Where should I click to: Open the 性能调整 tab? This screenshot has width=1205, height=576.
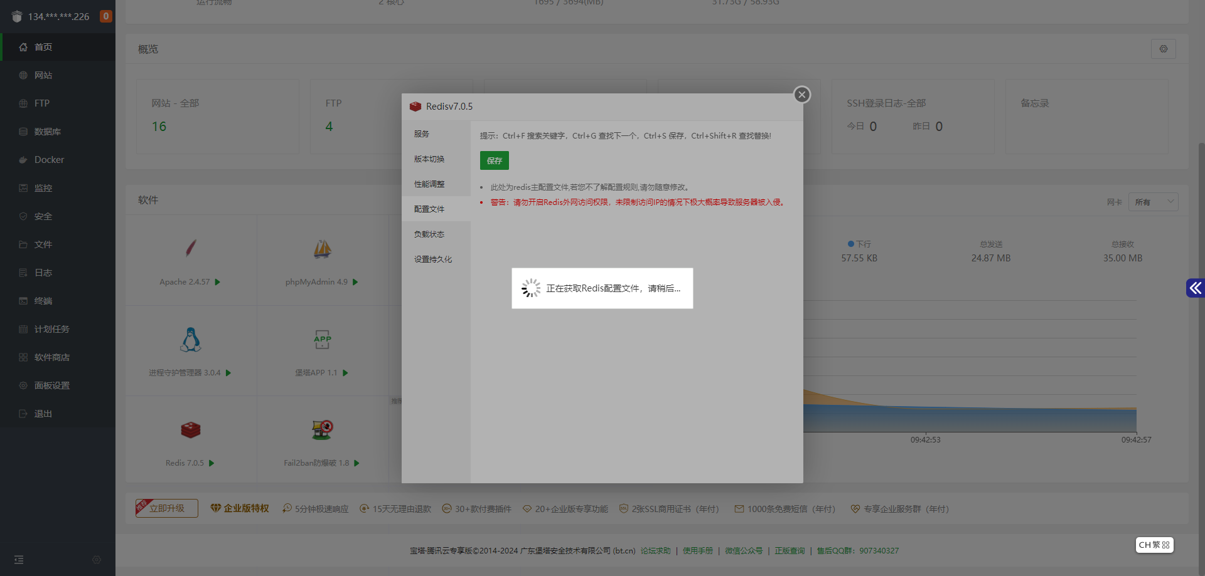click(436, 184)
